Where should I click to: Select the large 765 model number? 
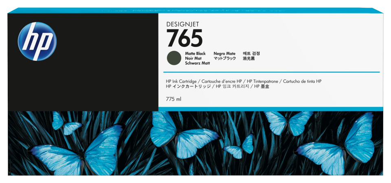tap(184, 40)
